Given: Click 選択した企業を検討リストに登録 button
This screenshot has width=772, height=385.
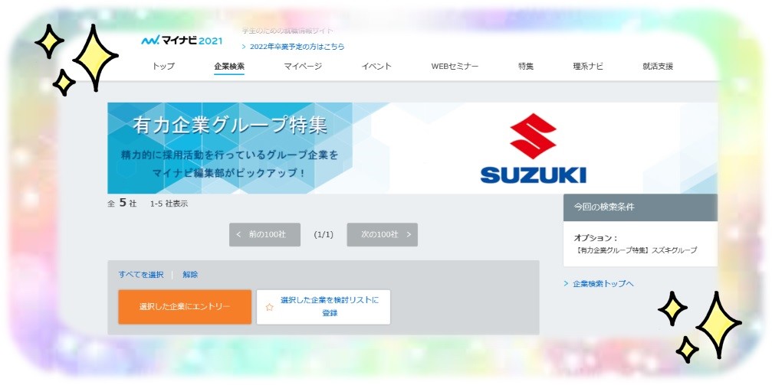Looking at the screenshot, I should click(x=324, y=307).
